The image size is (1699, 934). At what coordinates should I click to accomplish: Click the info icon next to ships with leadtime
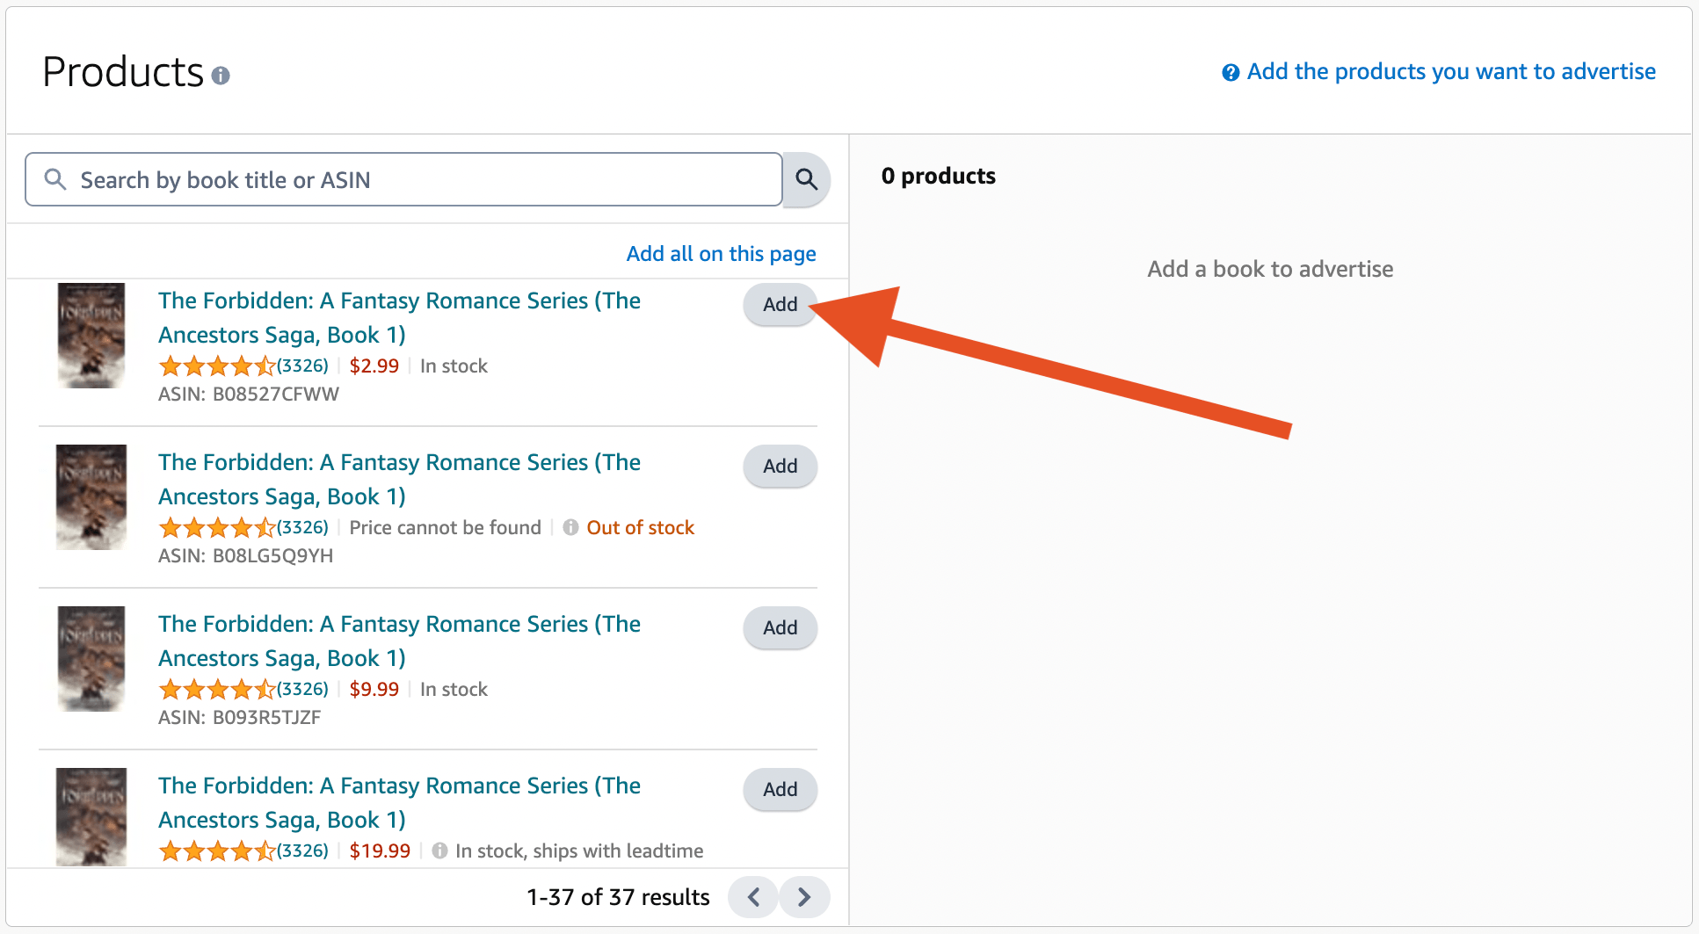[439, 851]
